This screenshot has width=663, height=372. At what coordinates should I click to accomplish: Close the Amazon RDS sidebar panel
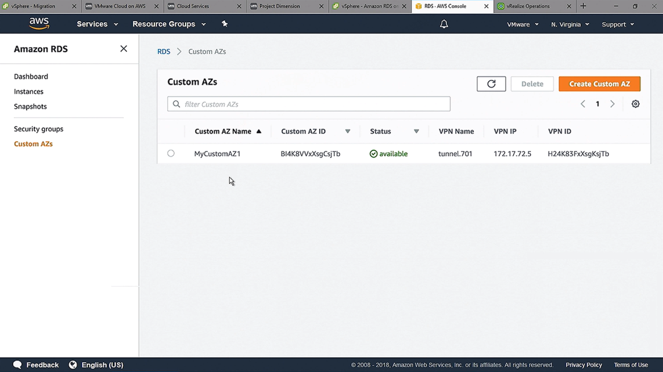click(124, 49)
